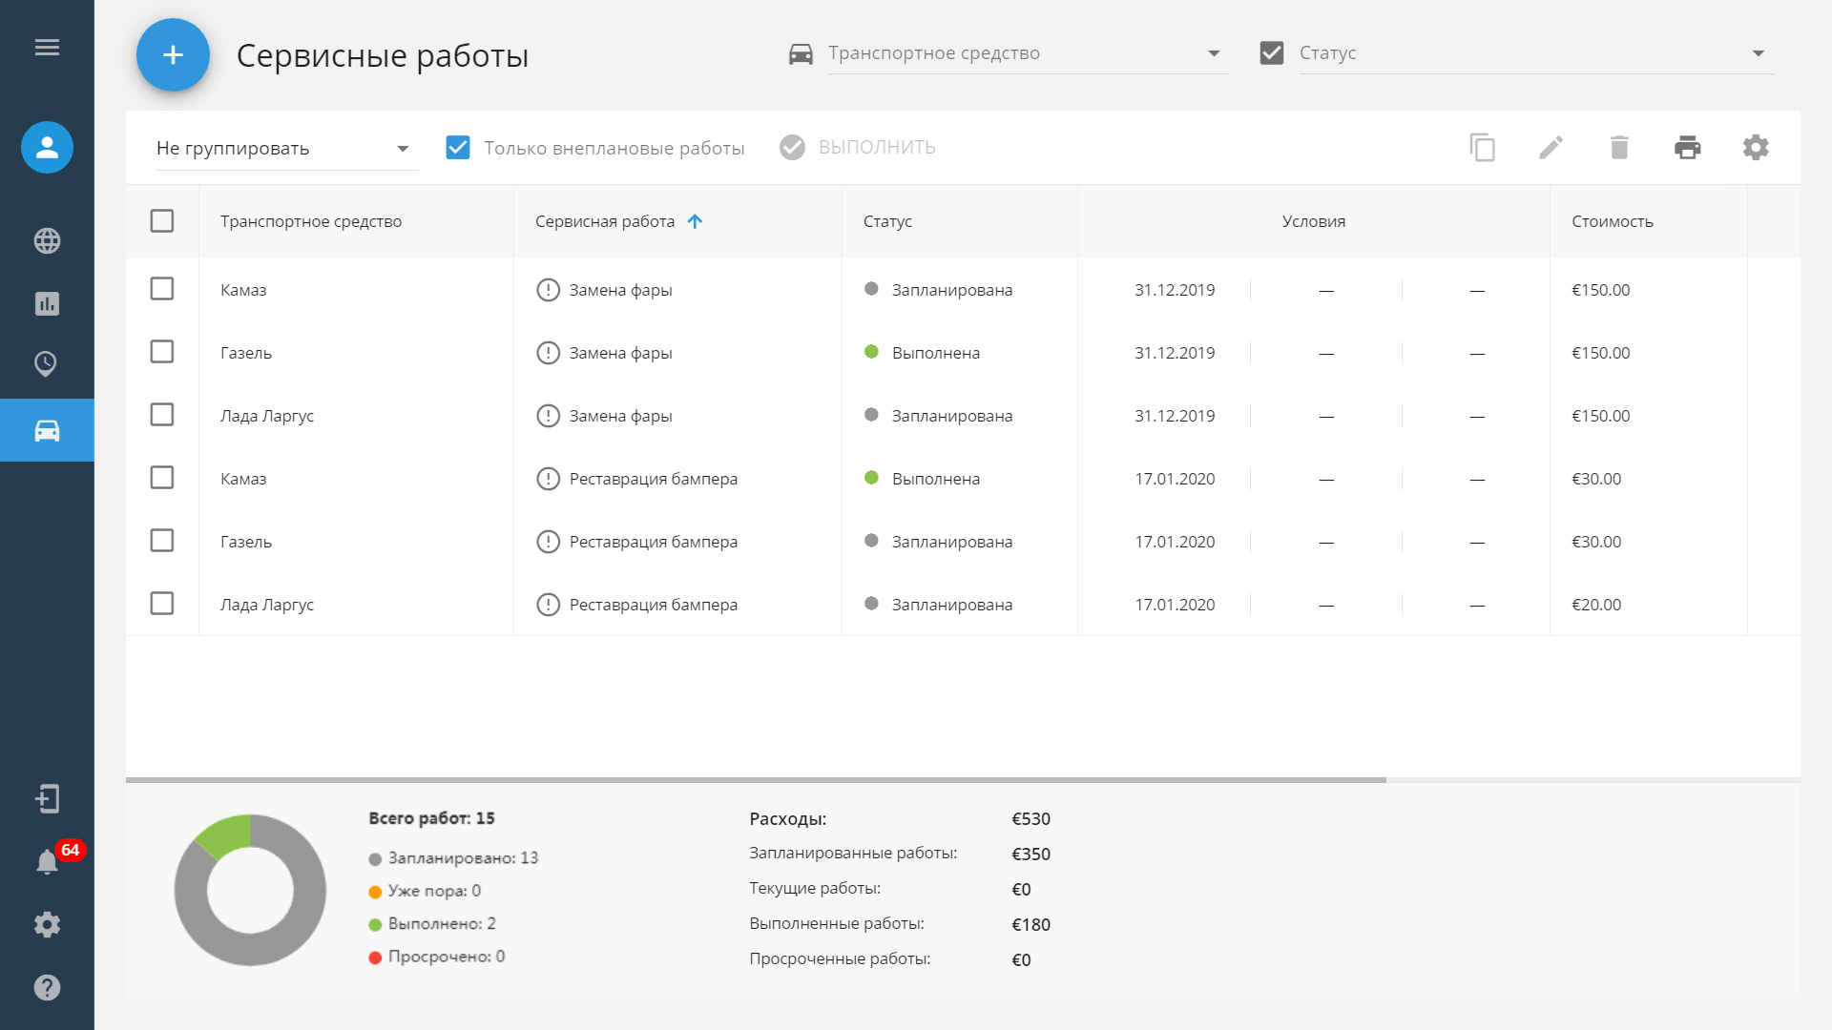Click the copy icon in toolbar

(1482, 147)
